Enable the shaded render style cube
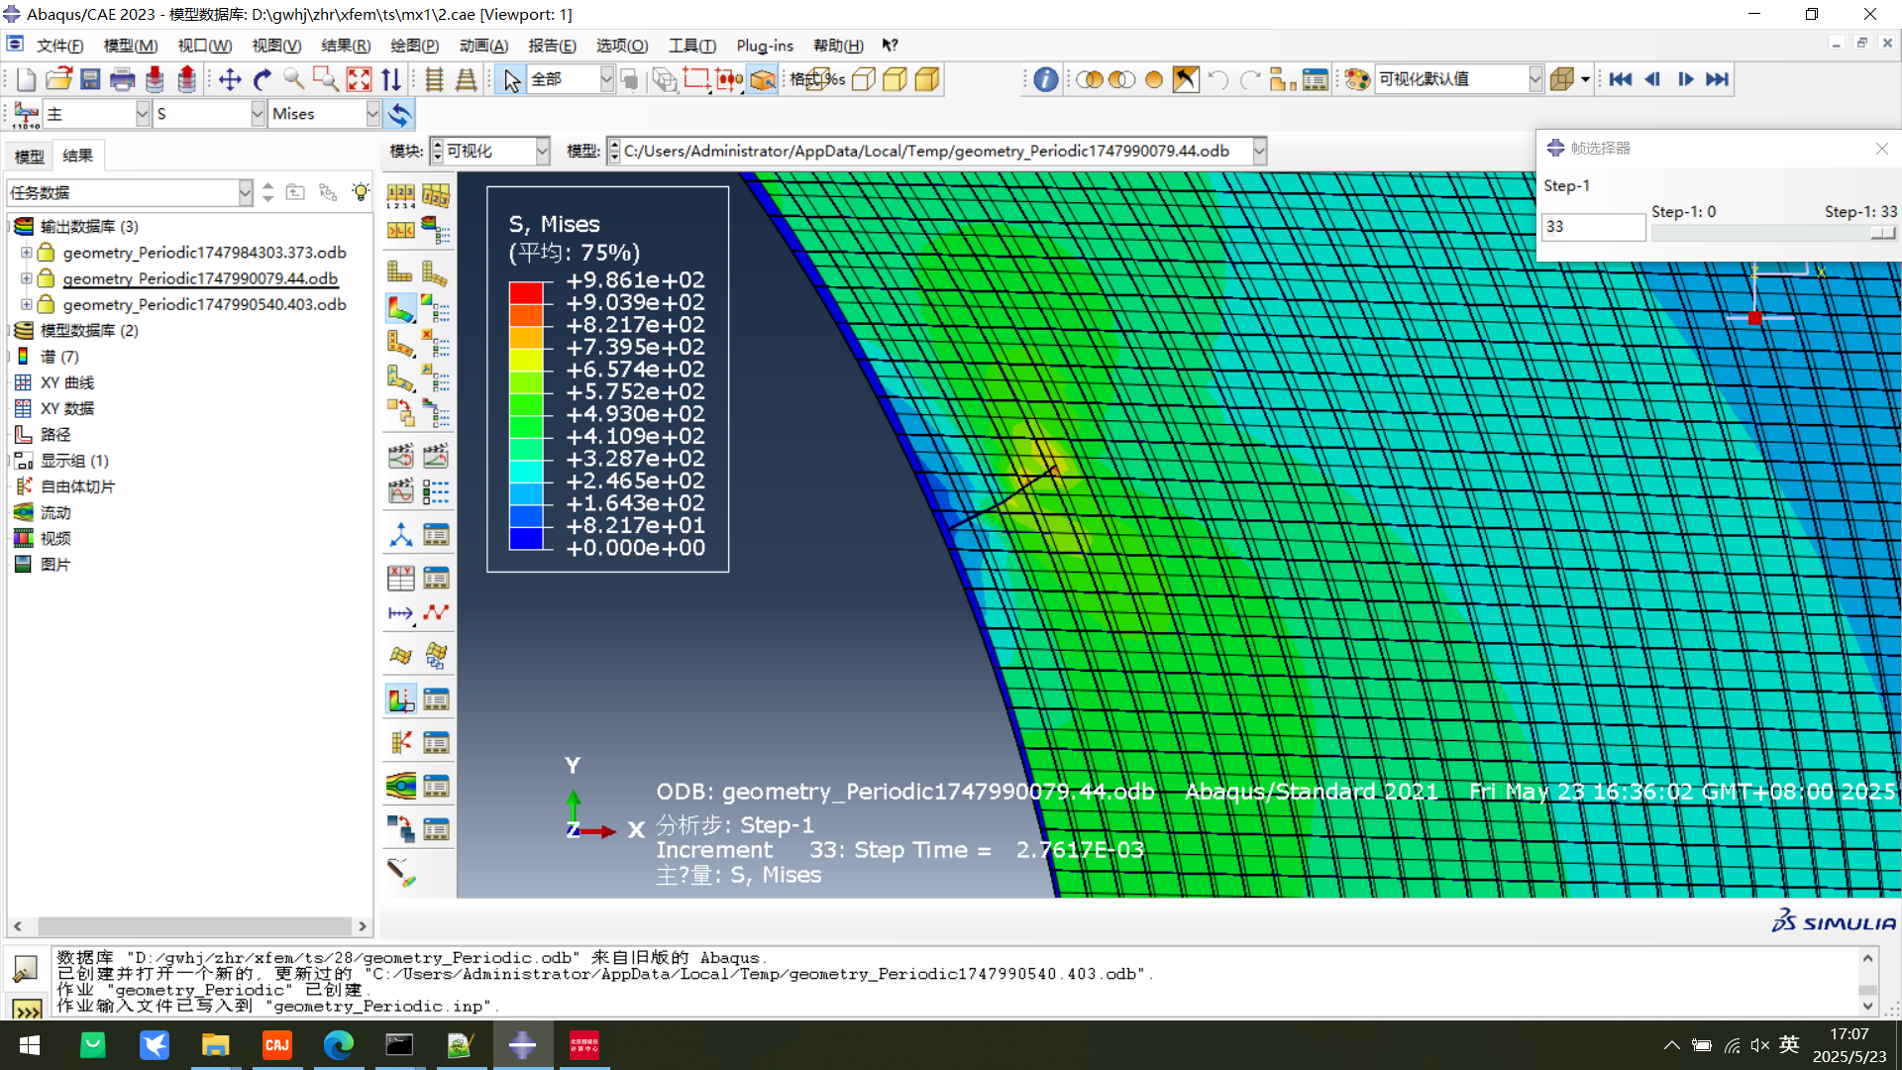 click(x=927, y=79)
